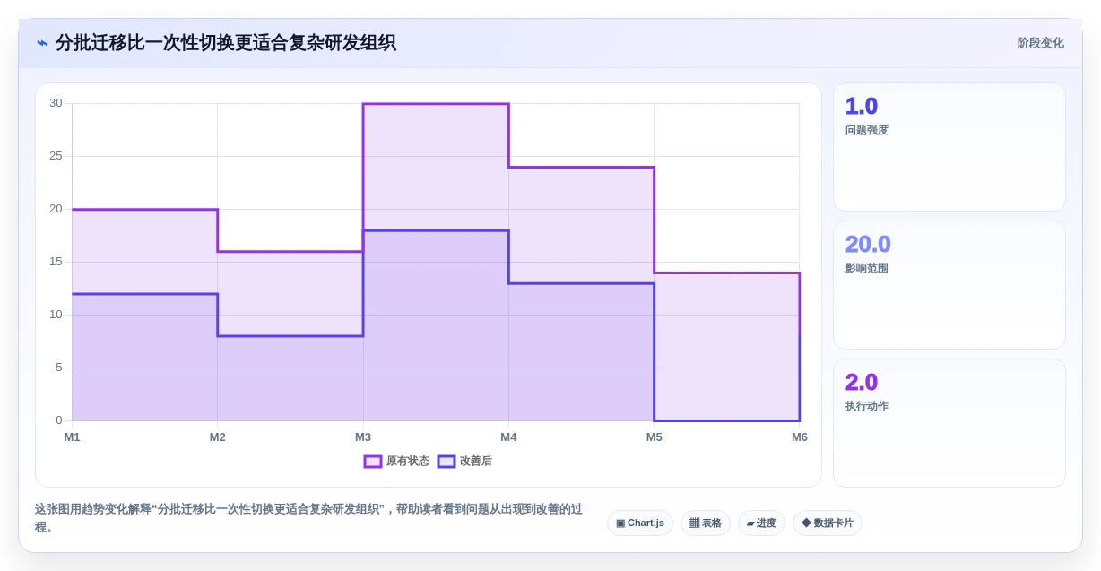
Task: Click the M2 axis label
Action: (x=218, y=437)
